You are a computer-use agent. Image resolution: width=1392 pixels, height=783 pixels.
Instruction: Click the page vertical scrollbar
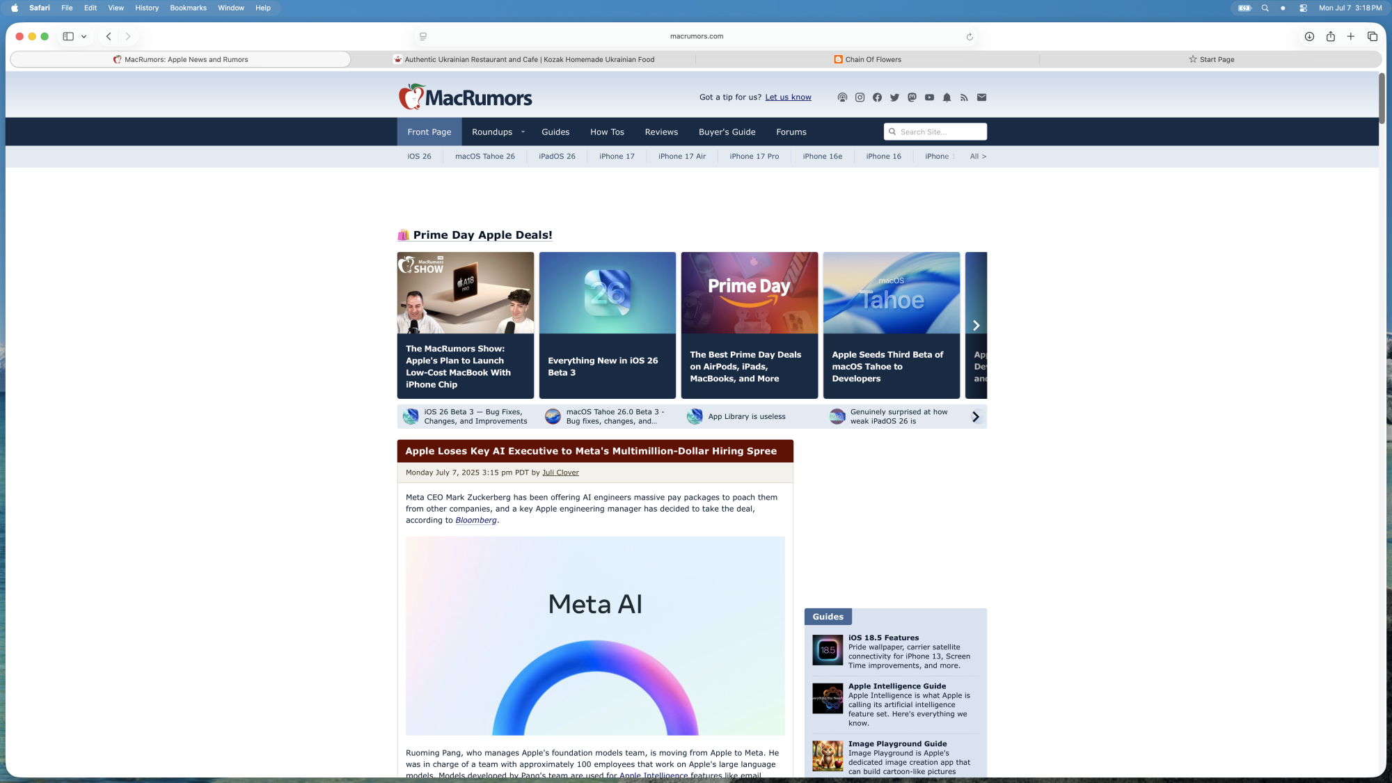(x=1382, y=98)
